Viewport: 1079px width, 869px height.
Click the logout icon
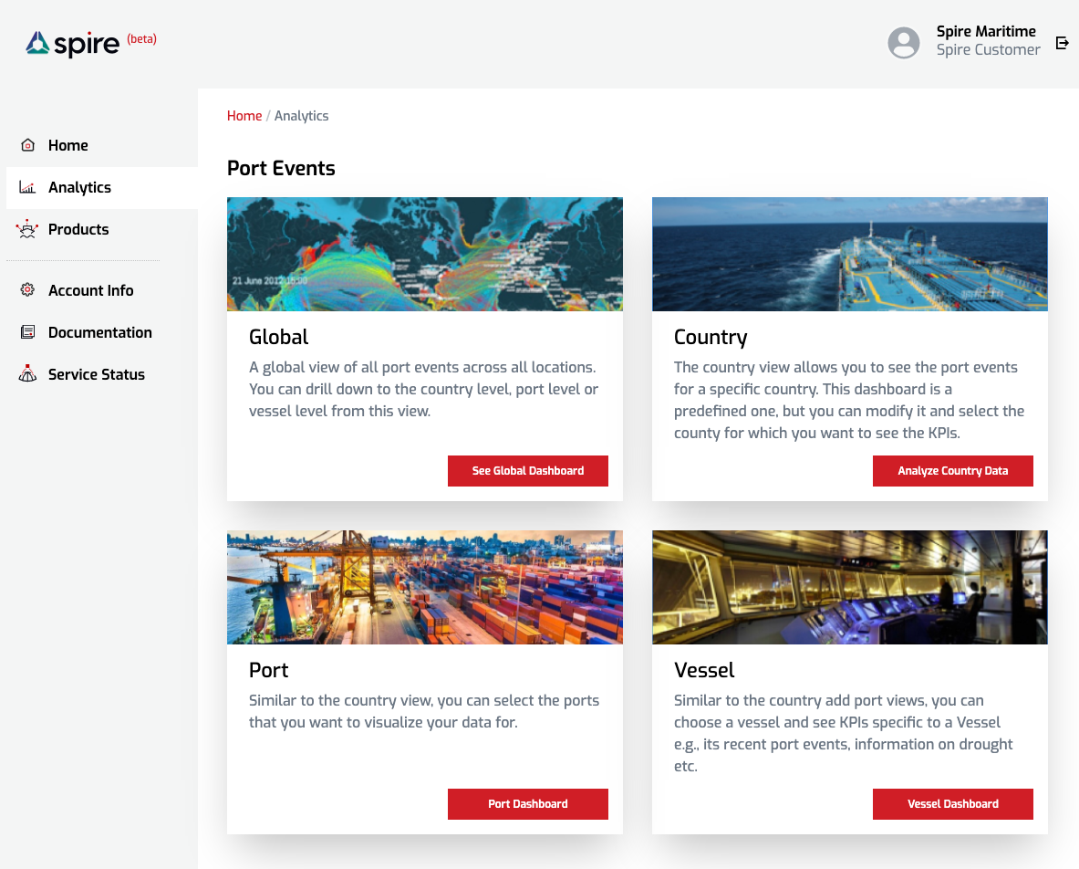pos(1063,43)
